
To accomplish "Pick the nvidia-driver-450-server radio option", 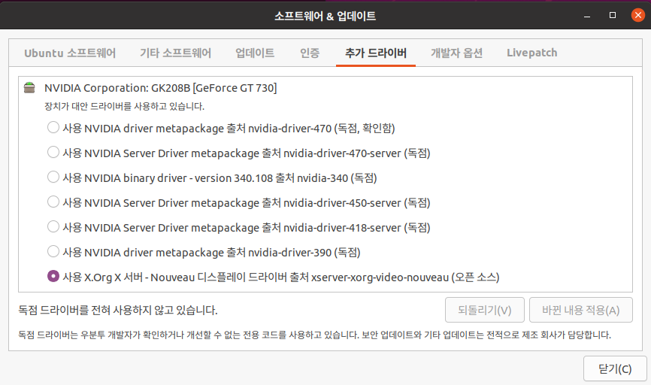I will [x=53, y=202].
